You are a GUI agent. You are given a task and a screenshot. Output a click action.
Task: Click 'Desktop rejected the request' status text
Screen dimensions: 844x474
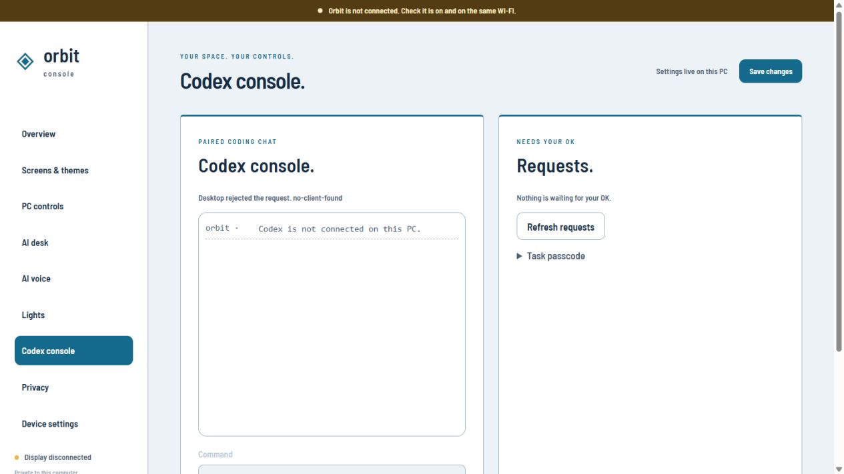click(270, 198)
